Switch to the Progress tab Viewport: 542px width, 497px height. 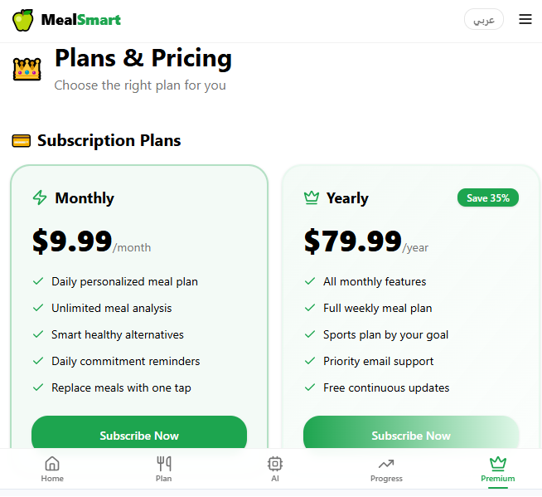(x=386, y=469)
